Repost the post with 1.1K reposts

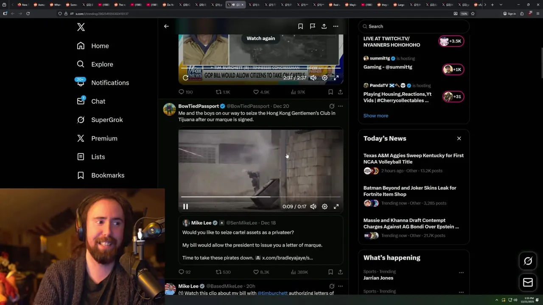click(x=223, y=92)
